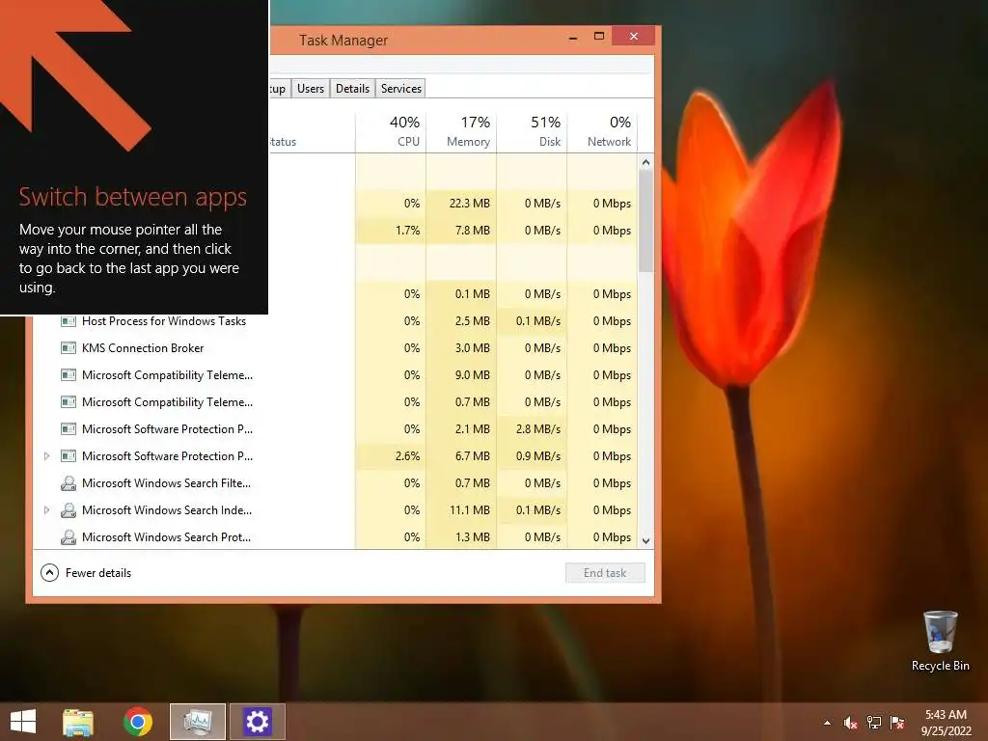Select the KMS Connection Broker row
This screenshot has height=741, width=988.
coord(335,347)
